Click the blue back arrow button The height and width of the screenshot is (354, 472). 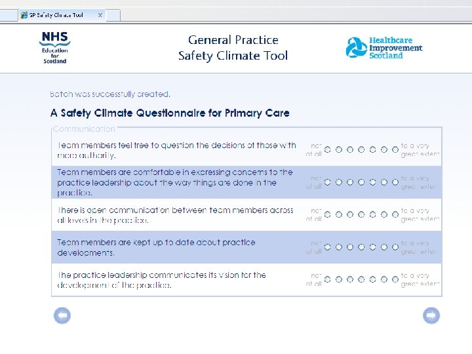[62, 316]
